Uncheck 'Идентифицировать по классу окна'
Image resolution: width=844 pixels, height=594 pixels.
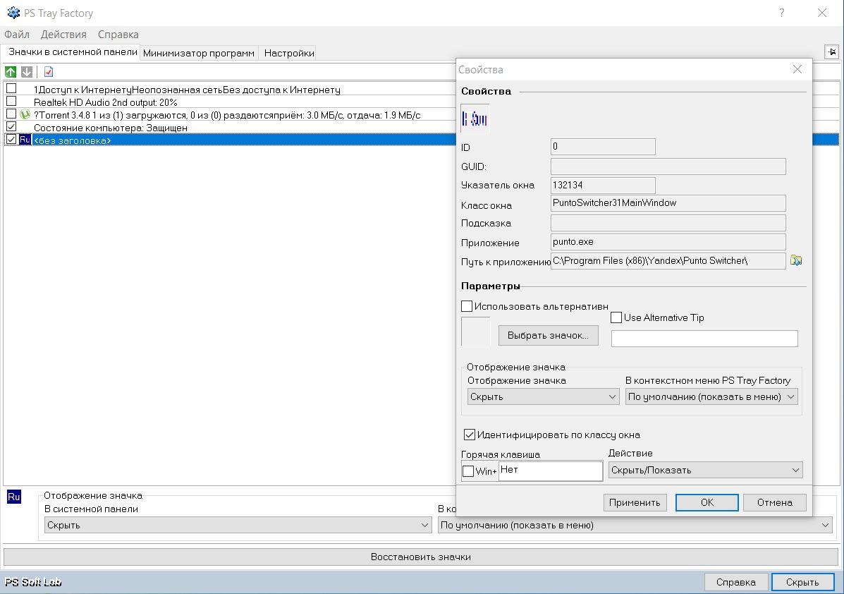tap(469, 435)
